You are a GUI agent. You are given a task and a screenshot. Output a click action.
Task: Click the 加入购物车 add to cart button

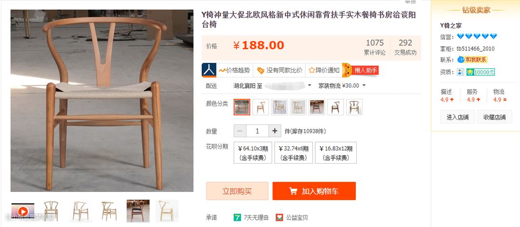coord(314,191)
